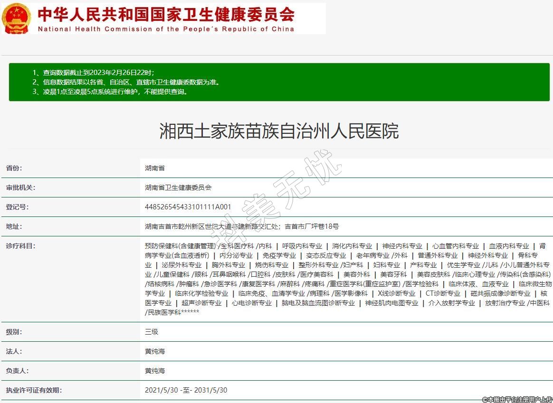The image size is (553, 403).
Task: Click the 中华人民共和国国家卫生健康委员会 header title
Action: click(166, 14)
